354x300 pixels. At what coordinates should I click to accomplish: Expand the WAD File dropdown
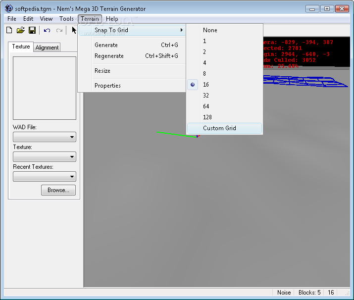click(45, 137)
